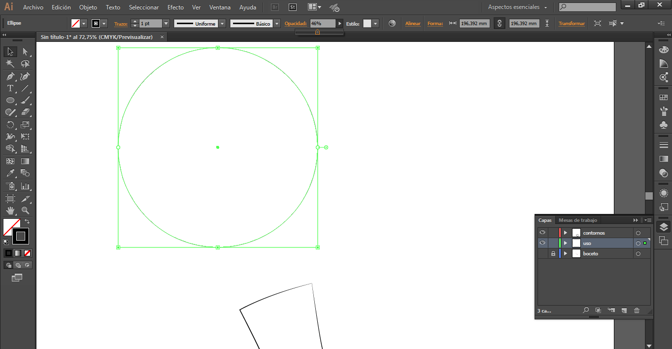
Task: Select the Free Transform tool
Action: click(25, 137)
